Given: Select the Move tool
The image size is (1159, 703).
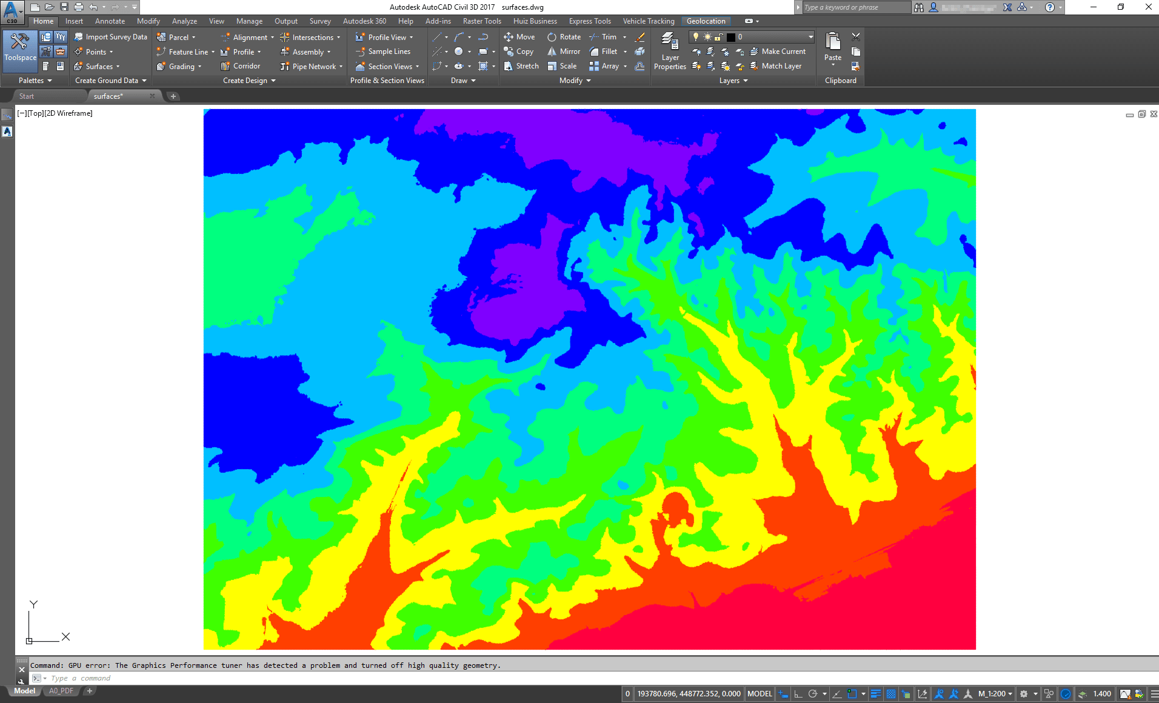Looking at the screenshot, I should (x=519, y=37).
